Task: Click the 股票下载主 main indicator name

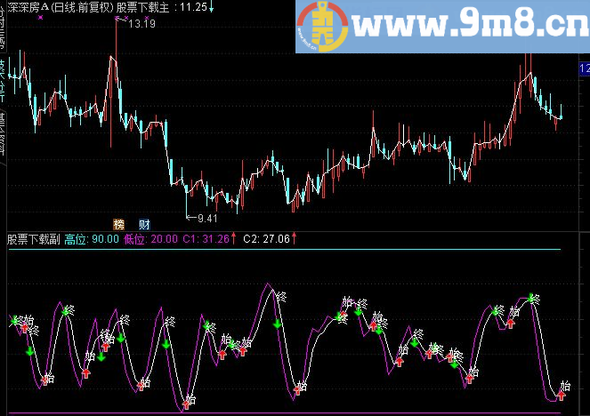Action: coord(144,6)
